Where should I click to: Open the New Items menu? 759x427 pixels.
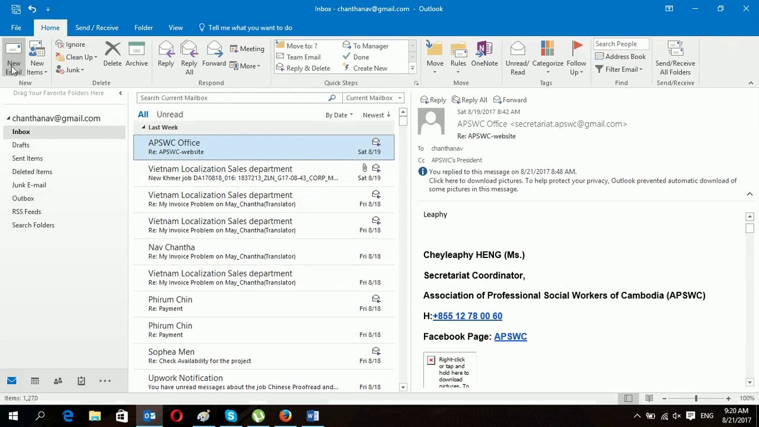click(37, 58)
